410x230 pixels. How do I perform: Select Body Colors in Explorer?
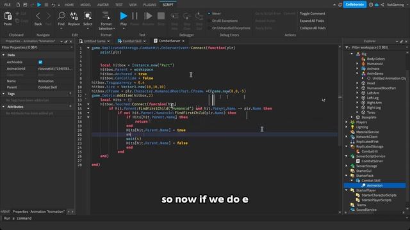(x=375, y=59)
